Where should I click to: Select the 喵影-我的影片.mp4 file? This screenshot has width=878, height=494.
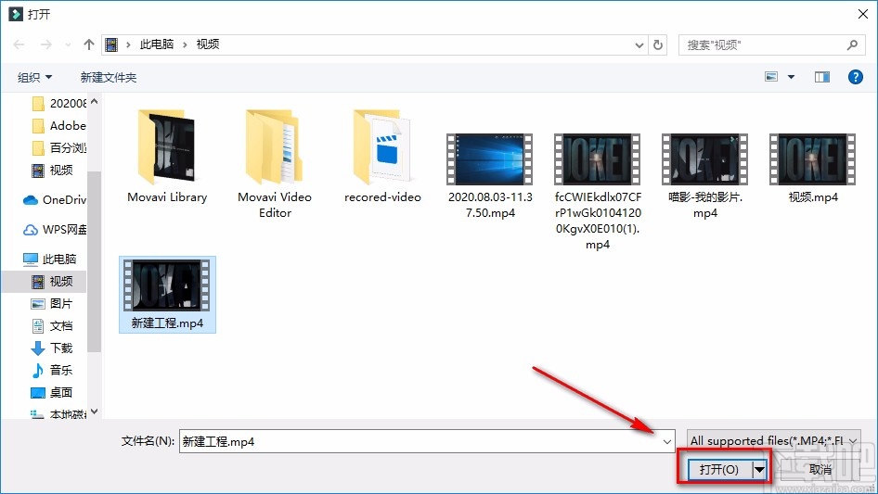coord(705,176)
